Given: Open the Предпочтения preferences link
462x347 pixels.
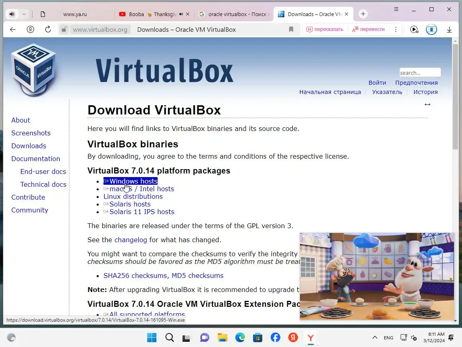Looking at the screenshot, I should [x=416, y=83].
